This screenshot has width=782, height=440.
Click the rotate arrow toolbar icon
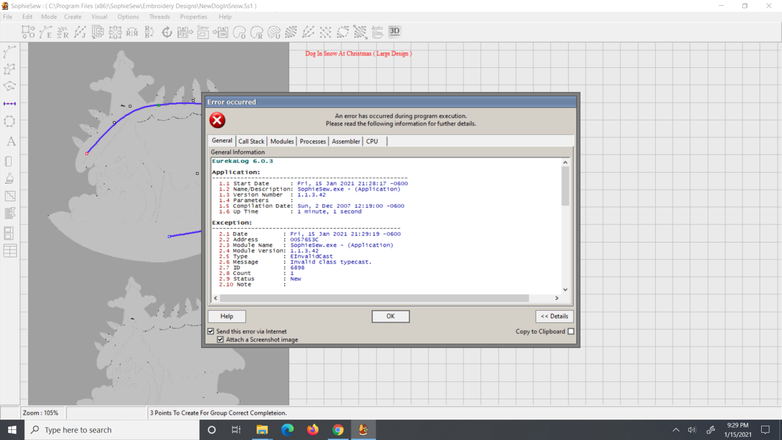pyautogui.click(x=167, y=32)
